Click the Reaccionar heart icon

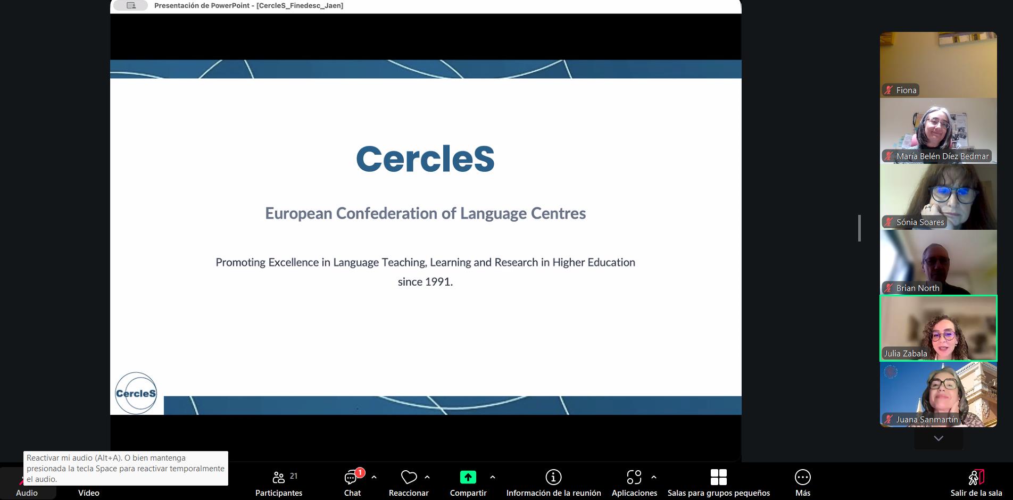pos(409,477)
